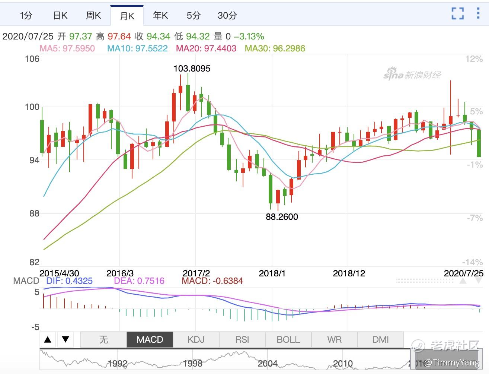
Task: Enable the KDJ indicator
Action: tap(196, 339)
